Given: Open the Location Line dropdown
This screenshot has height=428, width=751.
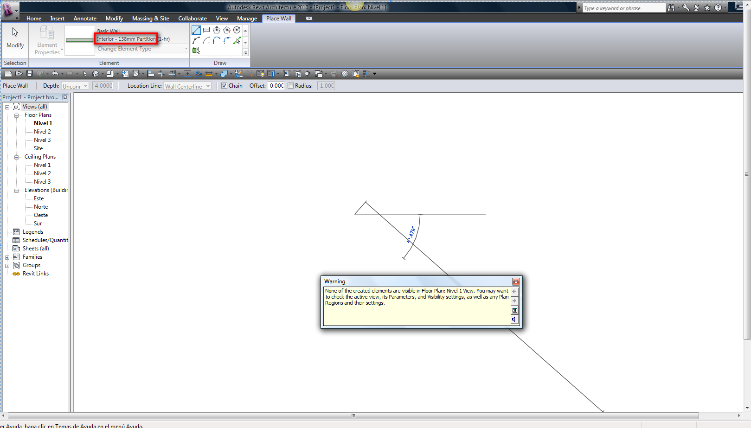Looking at the screenshot, I should [x=187, y=86].
